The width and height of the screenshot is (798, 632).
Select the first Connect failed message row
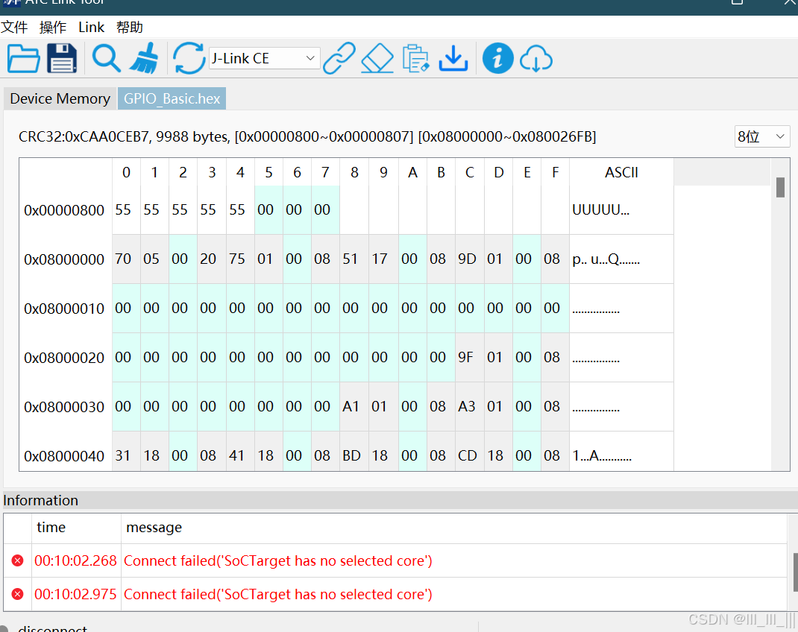pos(277,560)
